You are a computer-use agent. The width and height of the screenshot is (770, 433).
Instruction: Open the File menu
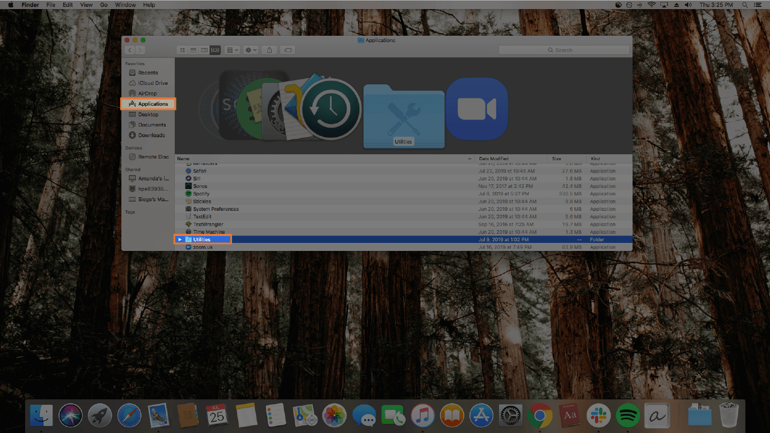(50, 5)
